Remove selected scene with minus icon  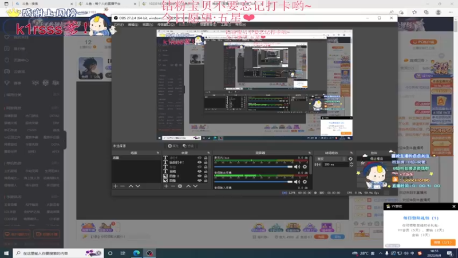123,186
